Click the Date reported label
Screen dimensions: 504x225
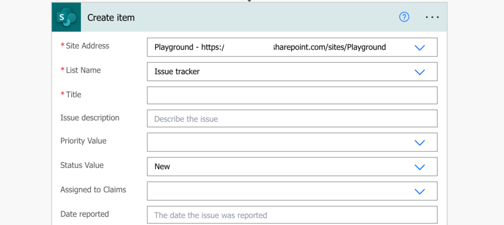(85, 214)
